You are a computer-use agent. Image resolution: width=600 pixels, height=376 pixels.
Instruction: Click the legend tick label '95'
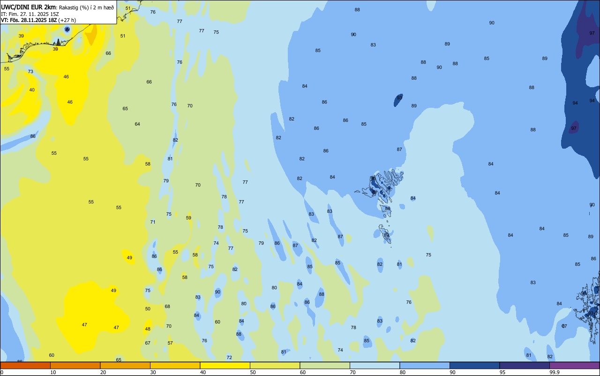coord(502,372)
